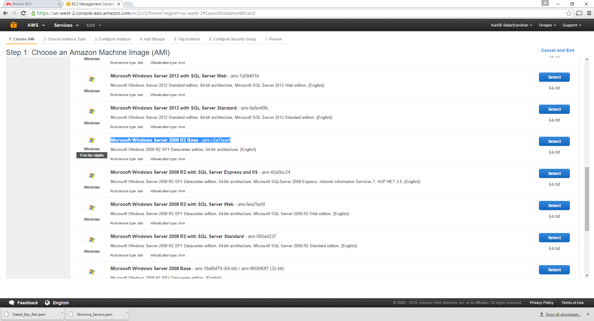Expand the Services menu
Image resolution: width=594 pixels, height=321 pixels.
(67, 25)
